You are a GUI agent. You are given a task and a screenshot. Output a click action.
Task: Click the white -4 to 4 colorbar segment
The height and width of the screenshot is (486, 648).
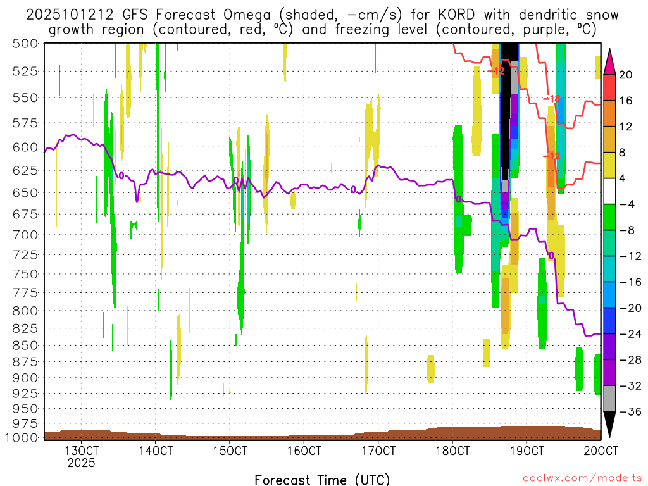(x=609, y=191)
